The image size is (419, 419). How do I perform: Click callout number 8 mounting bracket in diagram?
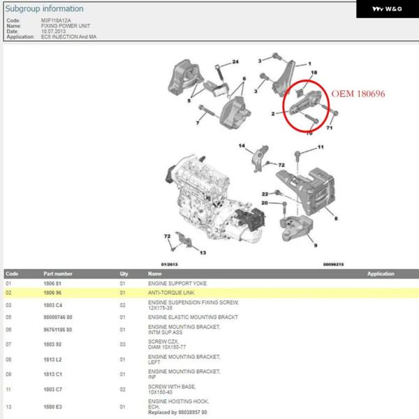[x=337, y=219]
